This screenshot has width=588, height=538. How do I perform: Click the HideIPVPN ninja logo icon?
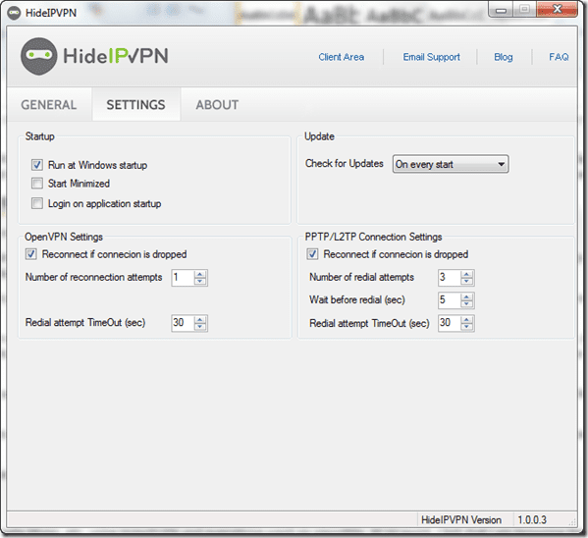coord(38,56)
